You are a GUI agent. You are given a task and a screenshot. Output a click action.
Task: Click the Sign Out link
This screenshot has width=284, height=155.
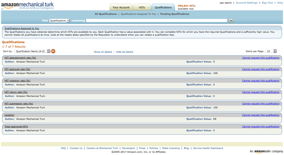[267, 3]
